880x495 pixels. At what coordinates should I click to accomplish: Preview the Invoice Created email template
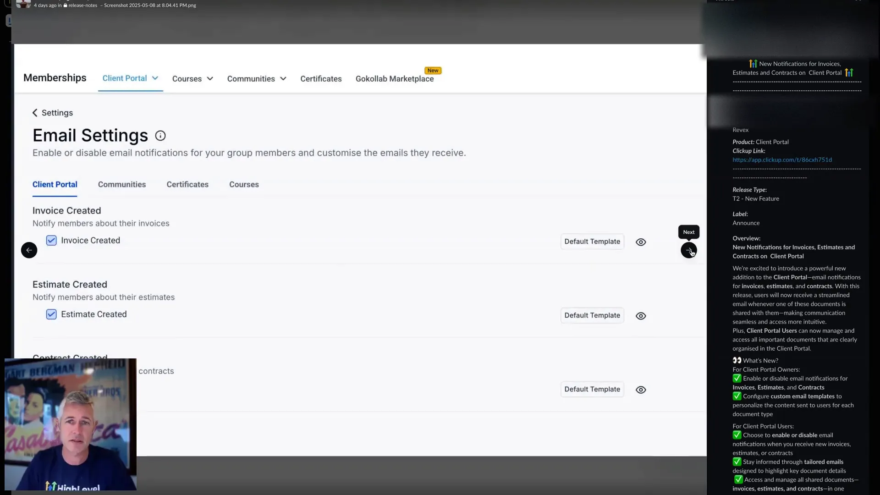pyautogui.click(x=641, y=242)
